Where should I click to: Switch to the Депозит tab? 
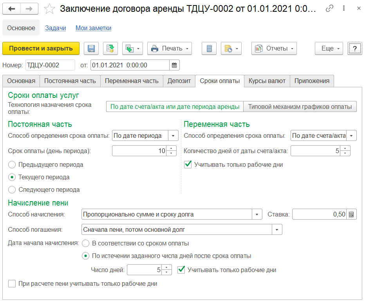179,81
